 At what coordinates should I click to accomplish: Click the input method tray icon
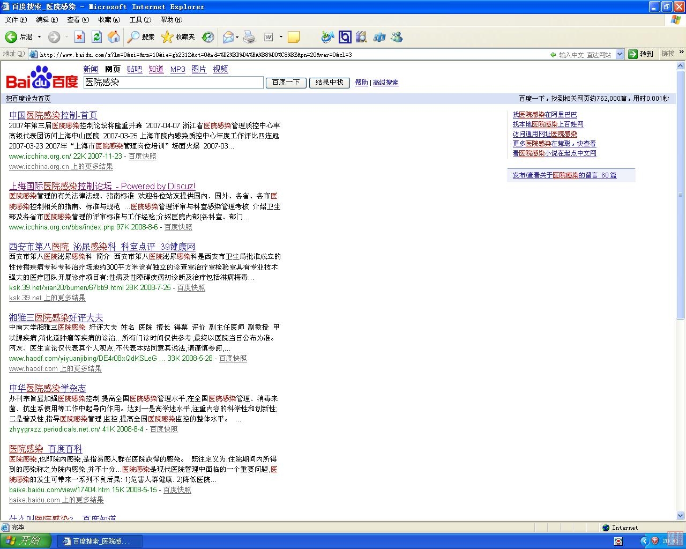pyautogui.click(x=618, y=541)
